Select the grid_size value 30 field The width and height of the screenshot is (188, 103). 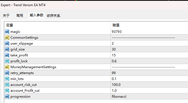[x=149, y=49]
